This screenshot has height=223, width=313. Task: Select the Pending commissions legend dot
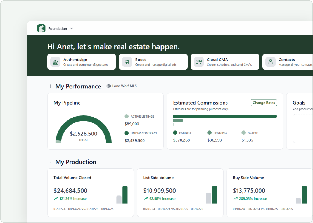(209, 133)
